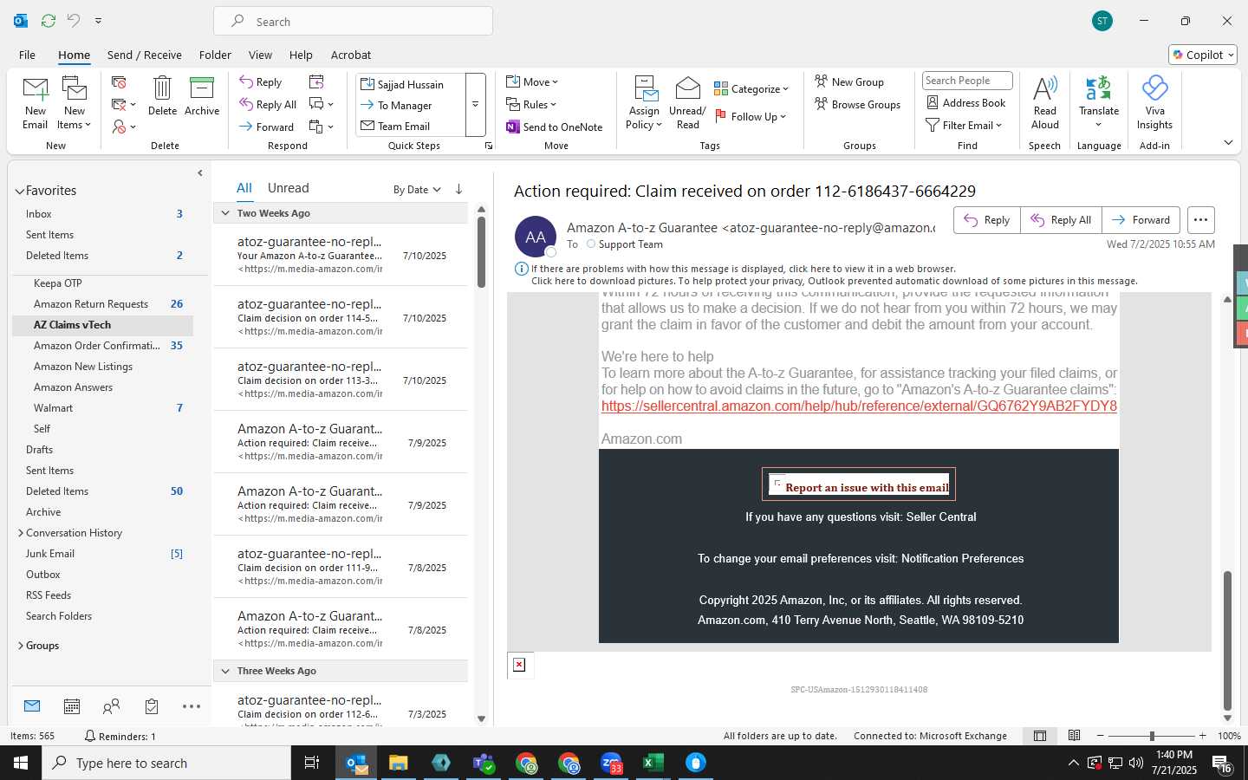Image resolution: width=1248 pixels, height=780 pixels.
Task: Open the Help tab
Action: pyautogui.click(x=301, y=55)
